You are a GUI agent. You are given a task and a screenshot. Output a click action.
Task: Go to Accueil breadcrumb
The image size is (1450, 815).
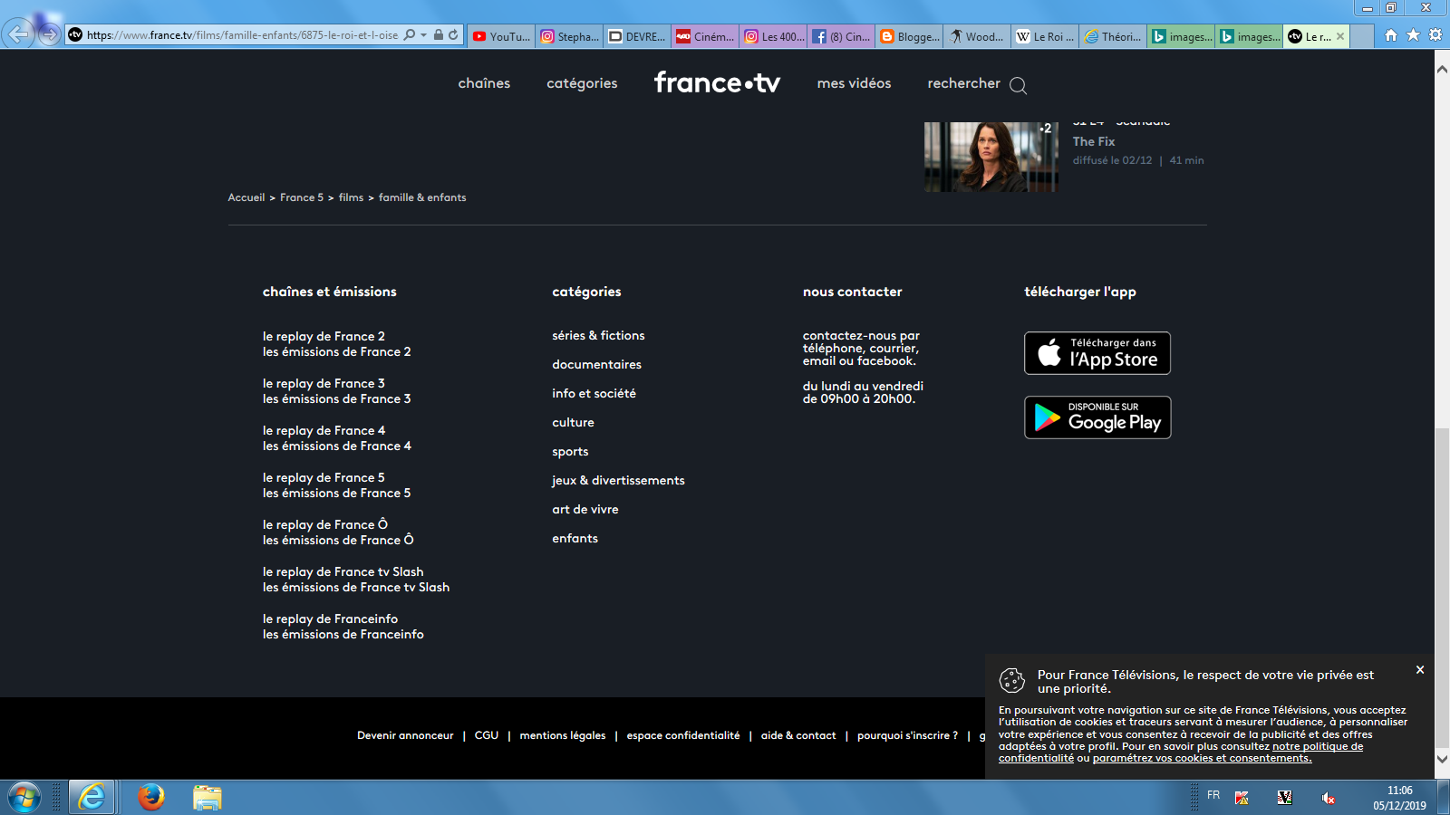click(x=246, y=197)
